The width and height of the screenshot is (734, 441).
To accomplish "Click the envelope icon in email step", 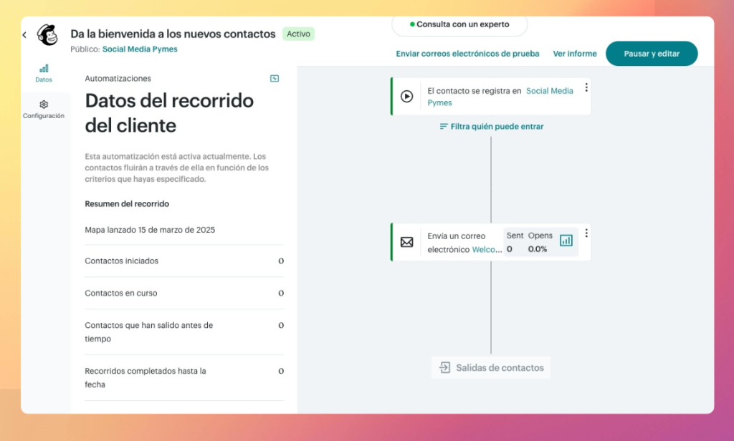I will (x=406, y=242).
